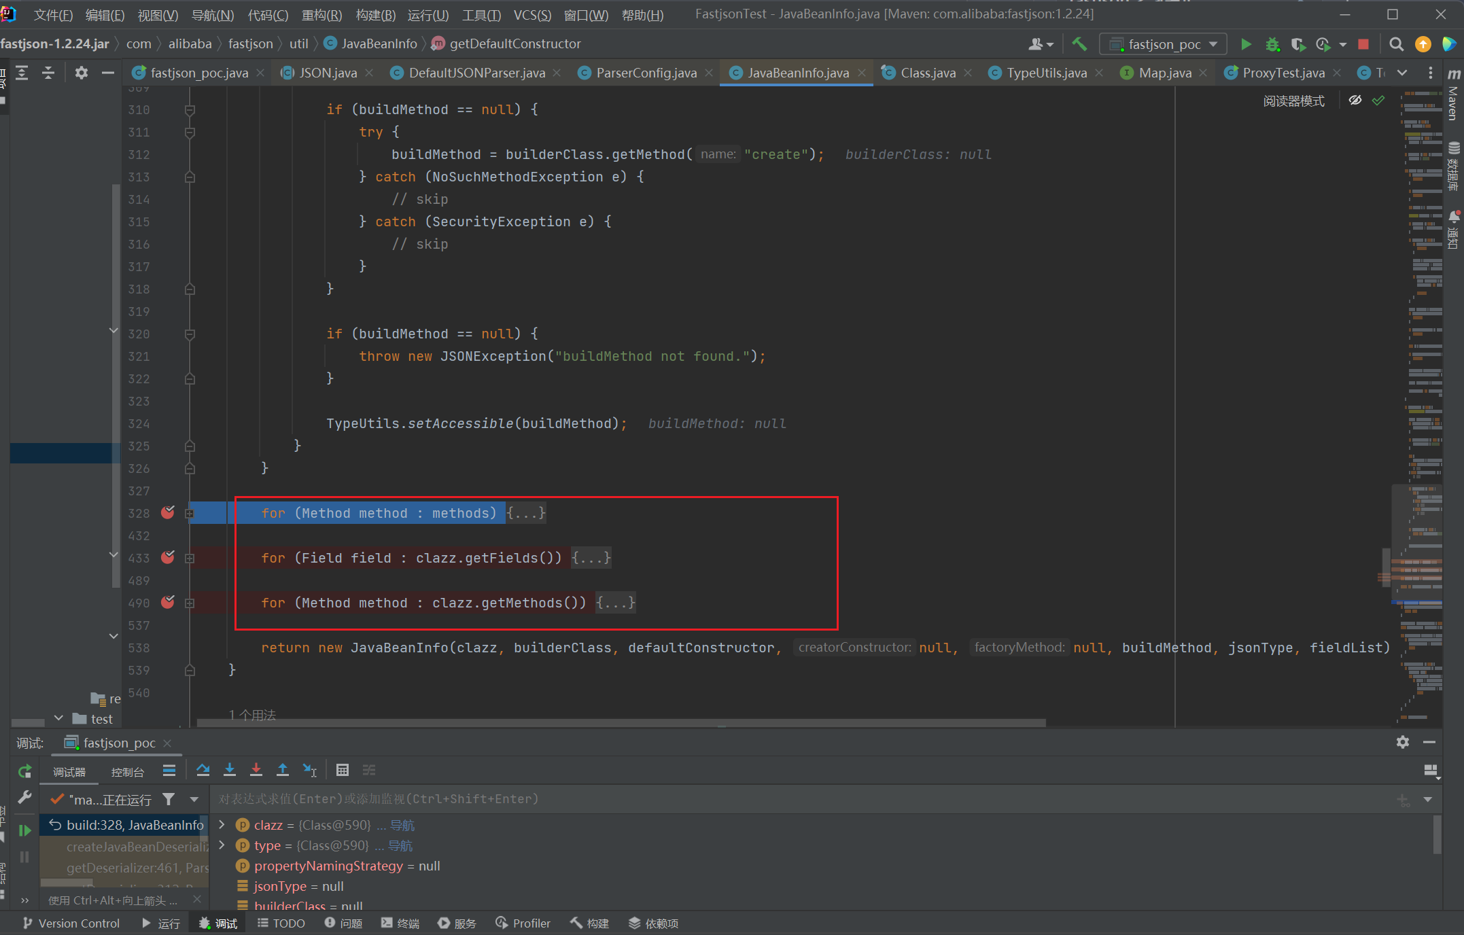1464x935 pixels.
Task: Open the Evaluate Expression calculator icon
Action: (343, 770)
